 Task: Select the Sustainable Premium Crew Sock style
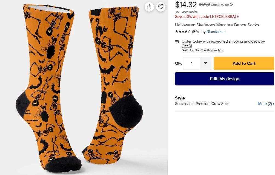click(202, 104)
